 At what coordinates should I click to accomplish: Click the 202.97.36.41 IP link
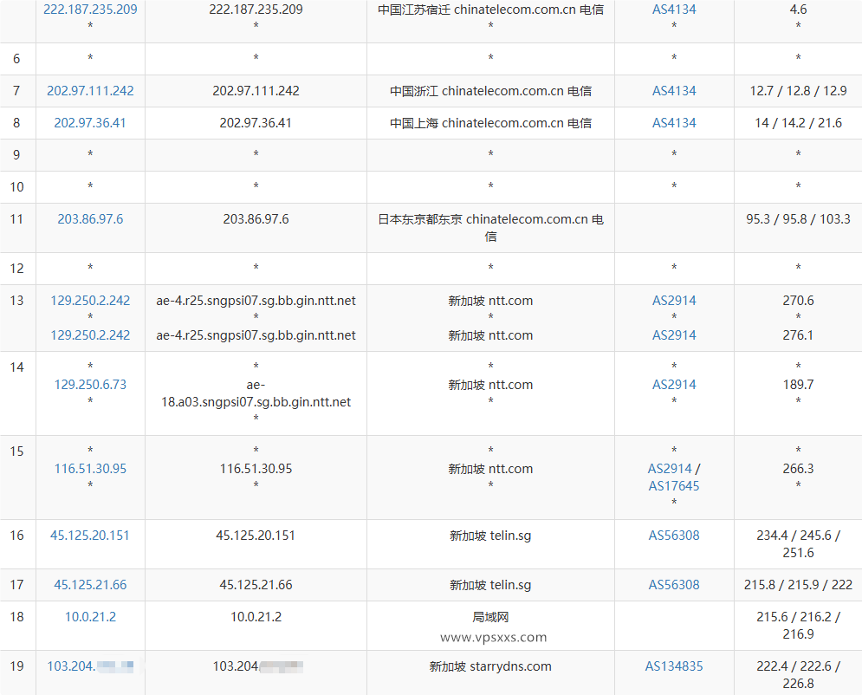tap(89, 122)
